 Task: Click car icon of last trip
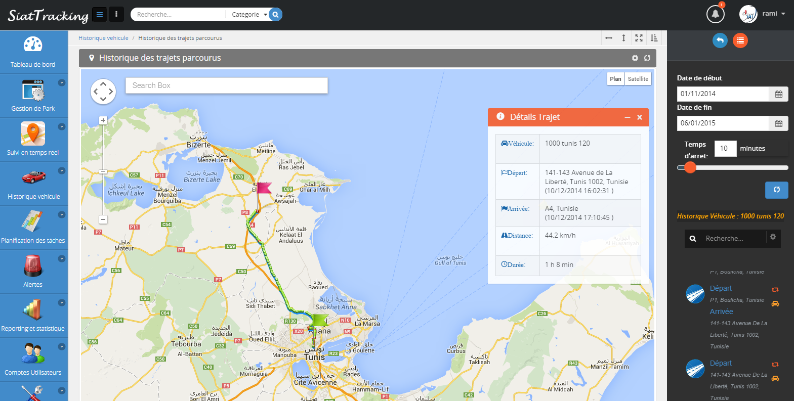coord(775,378)
